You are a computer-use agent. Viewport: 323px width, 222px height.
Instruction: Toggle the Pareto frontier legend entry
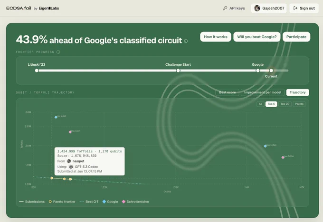pyautogui.click(x=62, y=202)
